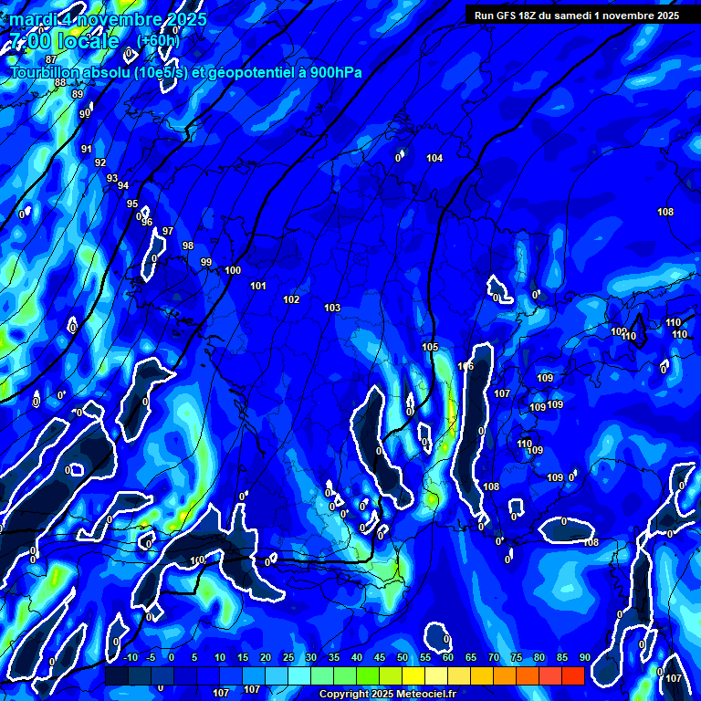Click the legend value label 60

[x=448, y=658]
